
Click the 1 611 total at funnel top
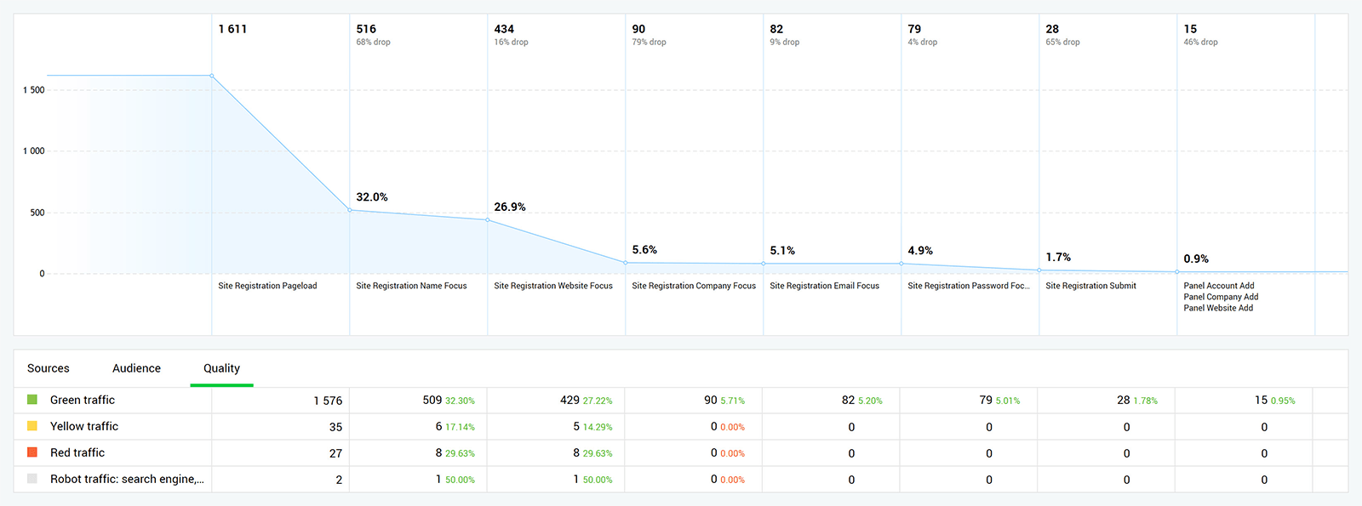point(232,29)
